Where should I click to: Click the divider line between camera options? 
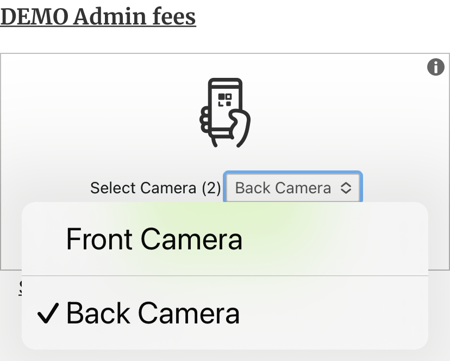[225, 276]
